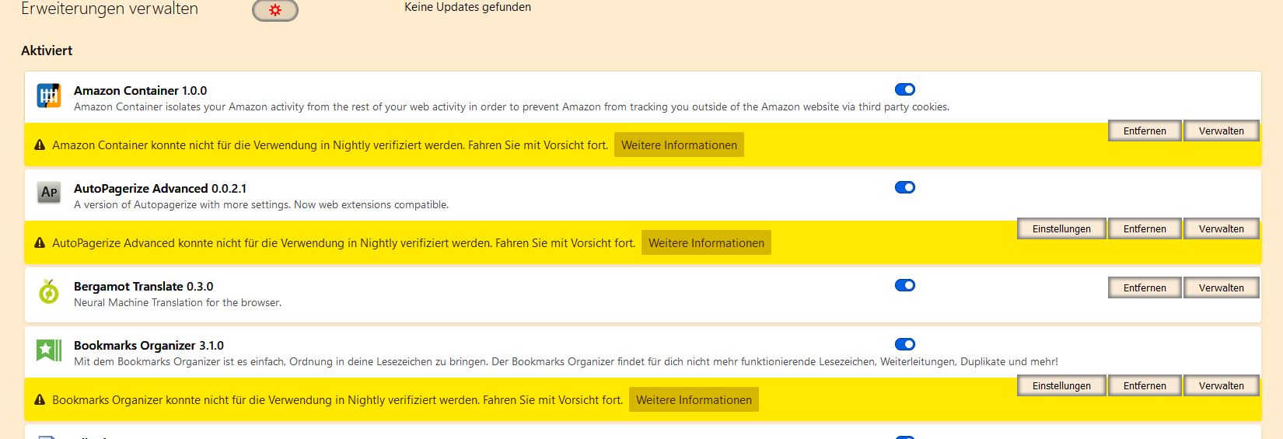Open Einstellungen for AutoPagerize Advanced
The height and width of the screenshot is (439, 1283).
[1061, 229]
